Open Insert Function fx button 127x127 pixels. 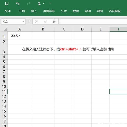(54, 21)
